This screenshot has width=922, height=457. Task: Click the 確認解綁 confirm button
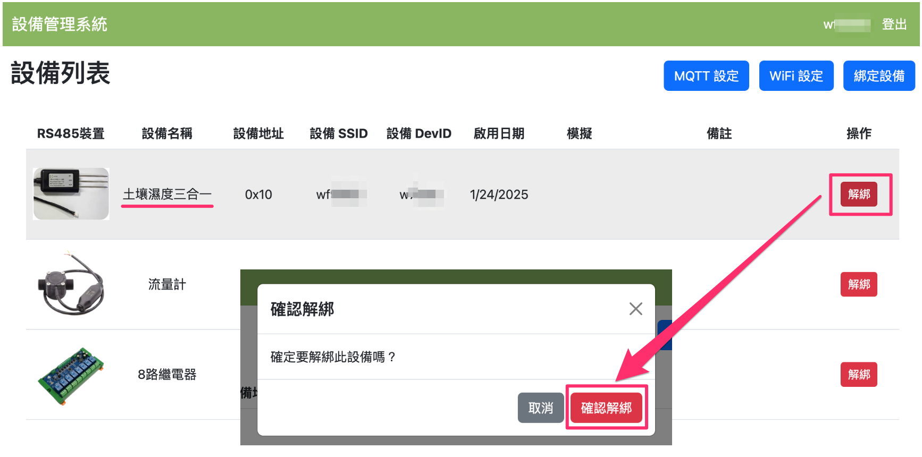pos(606,408)
